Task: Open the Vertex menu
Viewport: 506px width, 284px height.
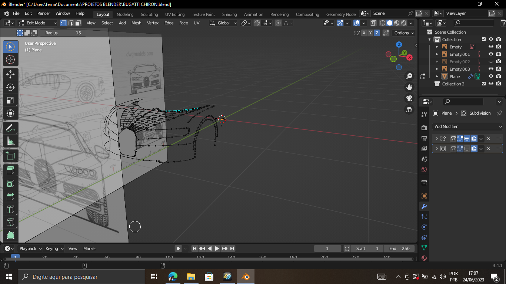Action: pyautogui.click(x=153, y=23)
